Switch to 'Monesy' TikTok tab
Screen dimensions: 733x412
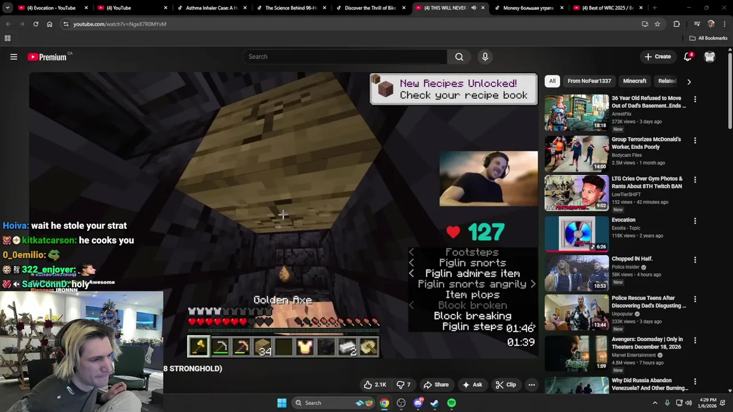pos(528,8)
